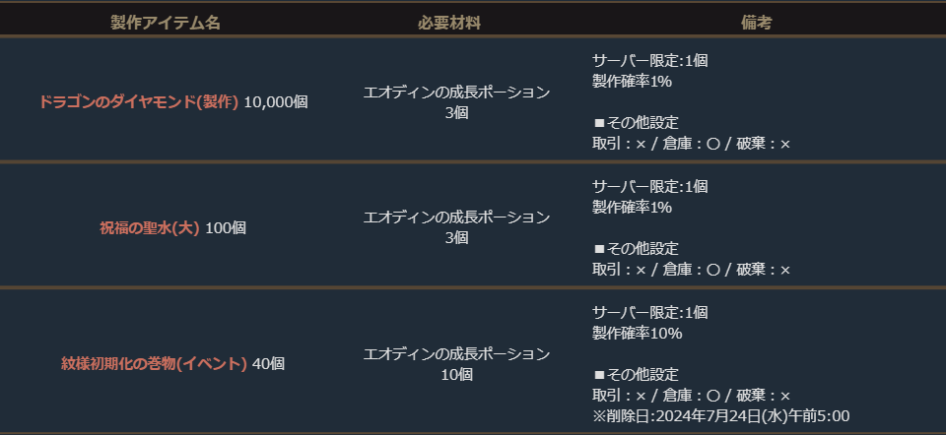Click ■その他設定 in the 紋様初期化の巻物 row
The image size is (946, 435).
click(636, 375)
